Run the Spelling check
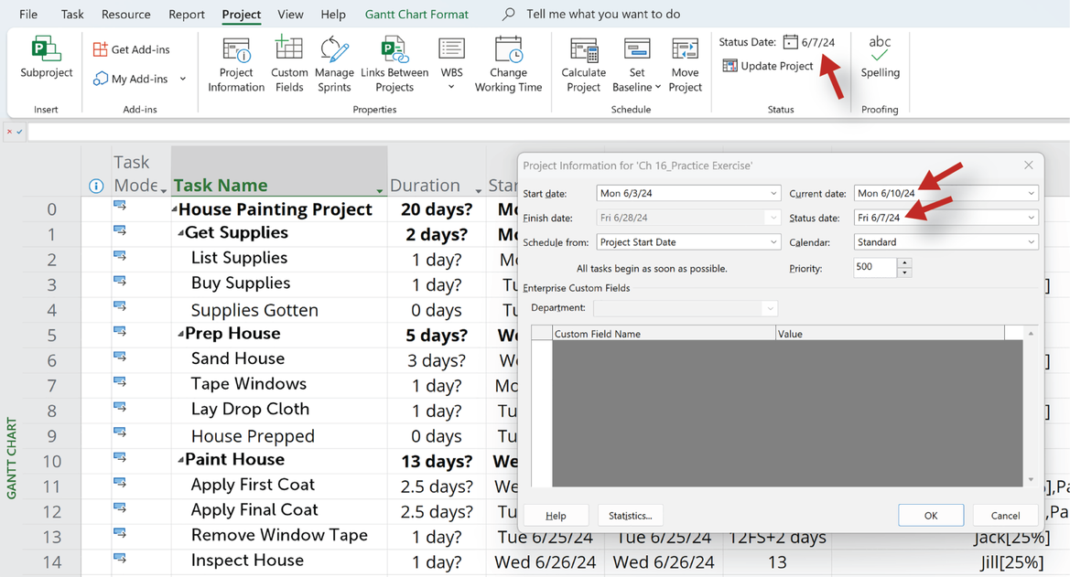The height and width of the screenshot is (577, 1070). (880, 58)
